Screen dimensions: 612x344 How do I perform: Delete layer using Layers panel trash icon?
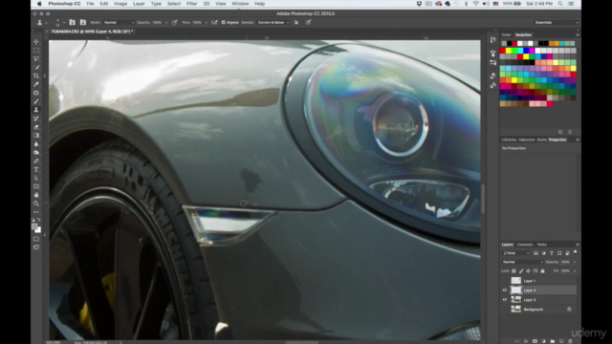pyautogui.click(x=570, y=341)
